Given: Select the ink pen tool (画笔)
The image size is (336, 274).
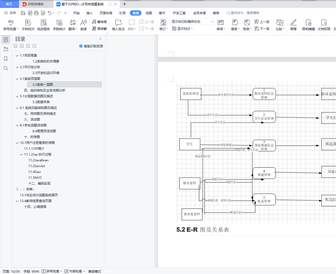Looking at the screenshot, I should (293, 25).
